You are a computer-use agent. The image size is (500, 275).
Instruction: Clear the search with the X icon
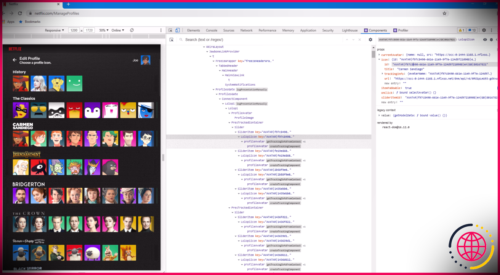coord(360,40)
